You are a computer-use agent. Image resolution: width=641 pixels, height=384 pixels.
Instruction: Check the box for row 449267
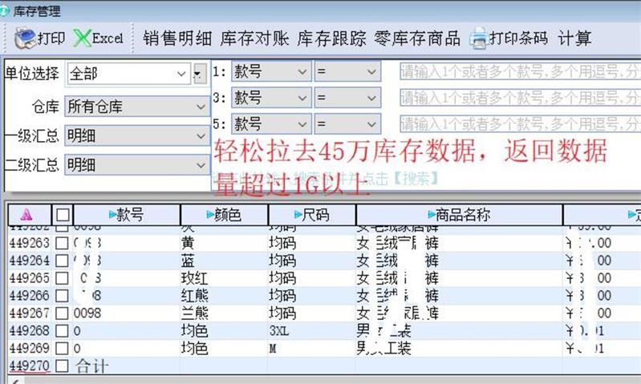pos(62,313)
